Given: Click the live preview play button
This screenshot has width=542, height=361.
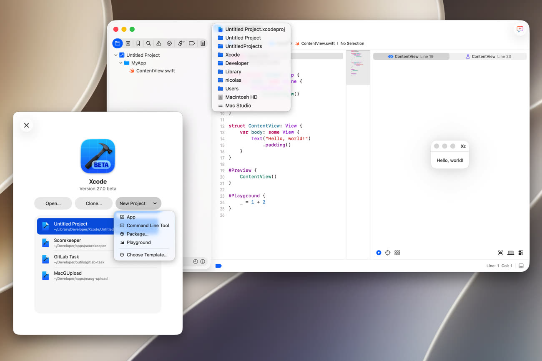Looking at the screenshot, I should [x=379, y=253].
